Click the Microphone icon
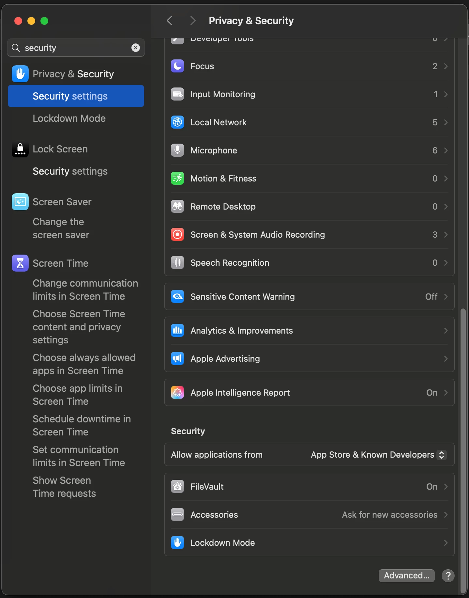The height and width of the screenshot is (598, 469). coord(177,150)
